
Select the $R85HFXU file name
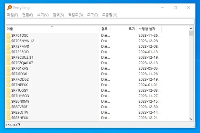pos(20,118)
